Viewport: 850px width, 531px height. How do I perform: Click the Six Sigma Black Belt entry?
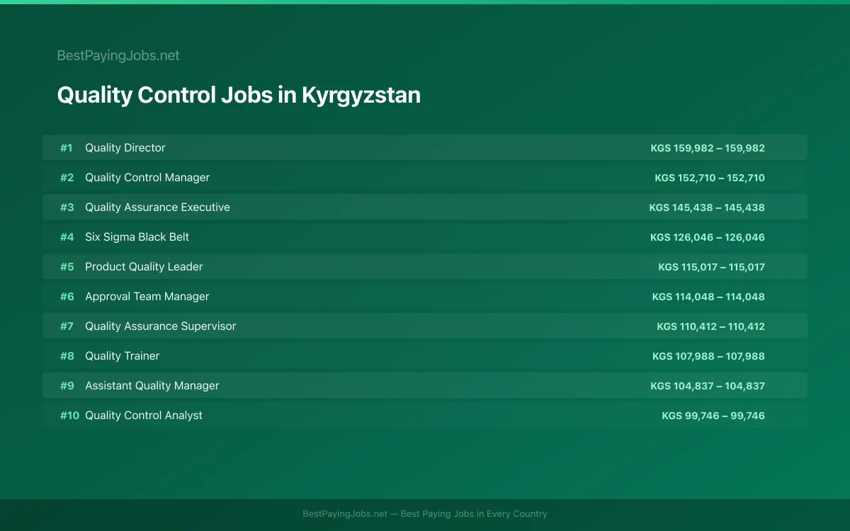137,237
